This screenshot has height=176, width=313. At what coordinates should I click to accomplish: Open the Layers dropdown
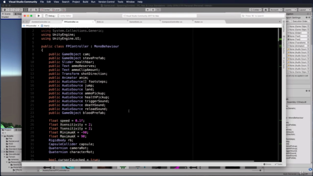290,10
